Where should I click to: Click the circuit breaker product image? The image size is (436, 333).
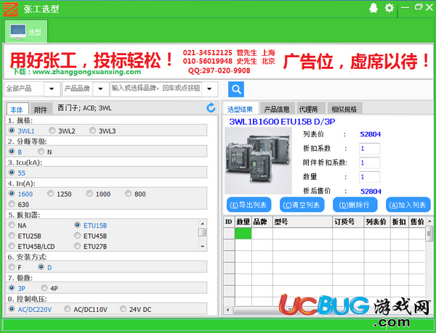pos(258,161)
